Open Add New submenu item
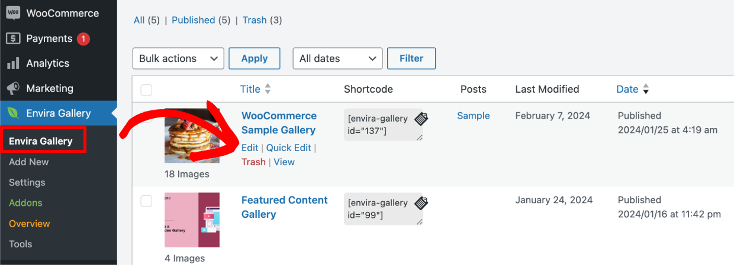The width and height of the screenshot is (734, 265). pos(29,162)
